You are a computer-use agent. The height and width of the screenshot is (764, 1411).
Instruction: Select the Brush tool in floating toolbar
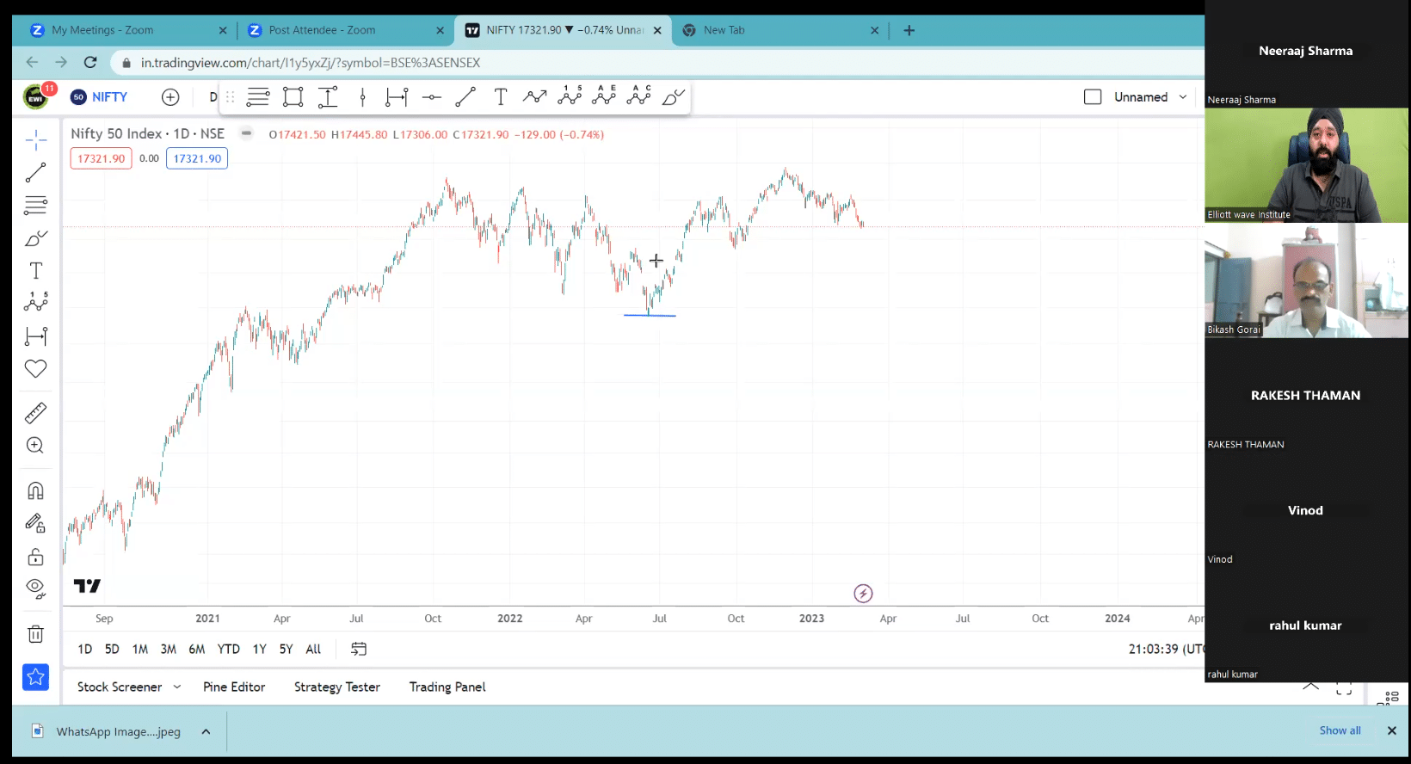pos(673,97)
